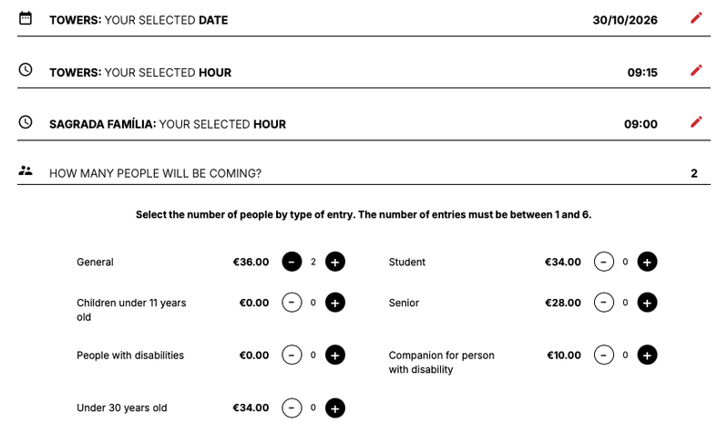Viewport: 728px width, 433px height.
Task: Add a Children under 11 ticket
Action: tap(334, 303)
